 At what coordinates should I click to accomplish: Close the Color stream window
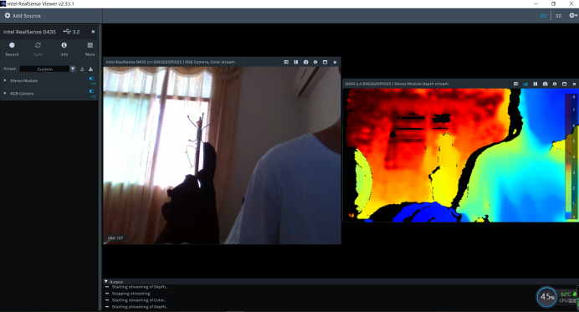335,62
